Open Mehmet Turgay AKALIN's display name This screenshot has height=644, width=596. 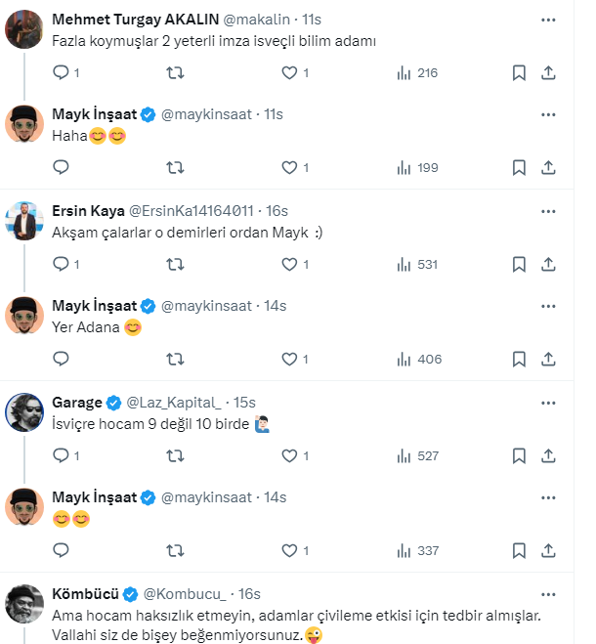click(135, 20)
